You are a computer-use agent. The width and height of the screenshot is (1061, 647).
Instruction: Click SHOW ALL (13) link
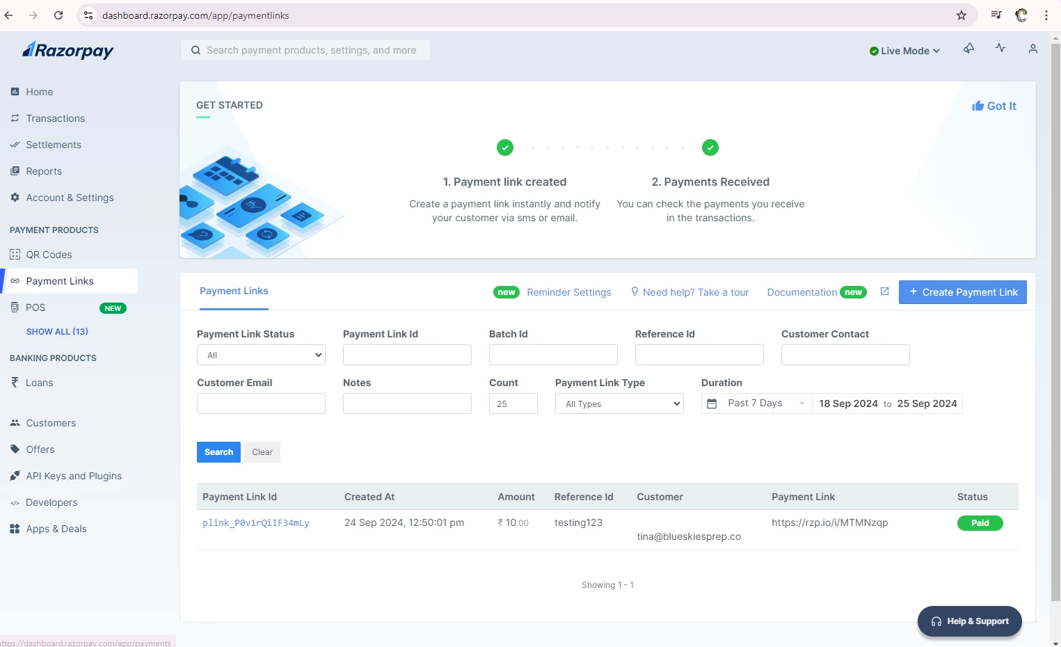click(x=57, y=332)
